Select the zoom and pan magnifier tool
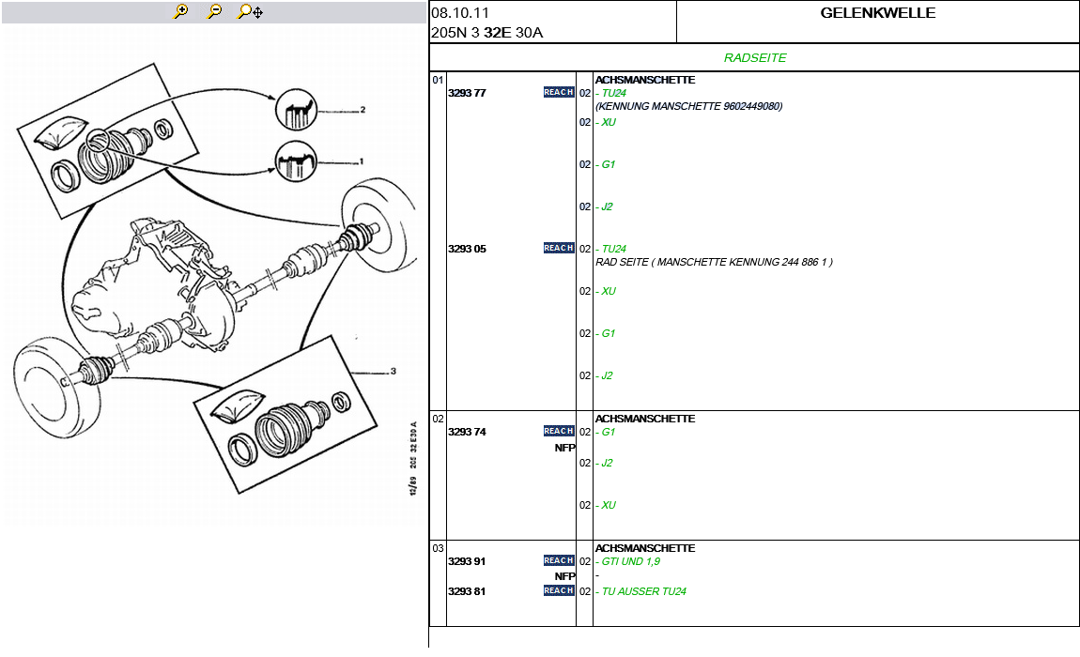 tap(249, 11)
